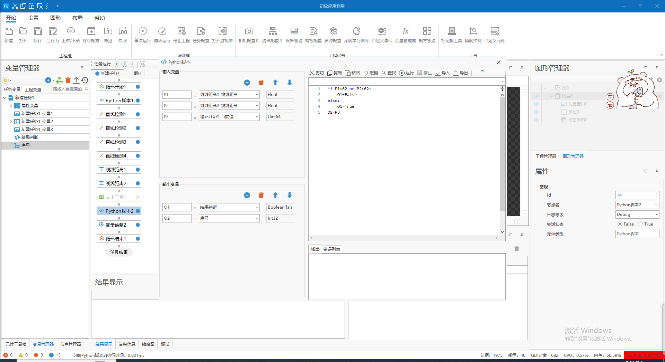665x362 pixels.
Task: Click the P1 variable name field
Action: click(x=177, y=95)
